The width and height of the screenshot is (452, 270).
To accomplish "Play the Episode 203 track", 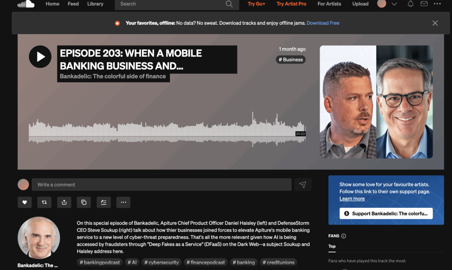I will tap(40, 56).
